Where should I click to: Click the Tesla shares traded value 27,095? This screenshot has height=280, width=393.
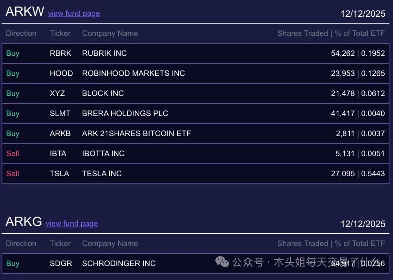point(342,174)
